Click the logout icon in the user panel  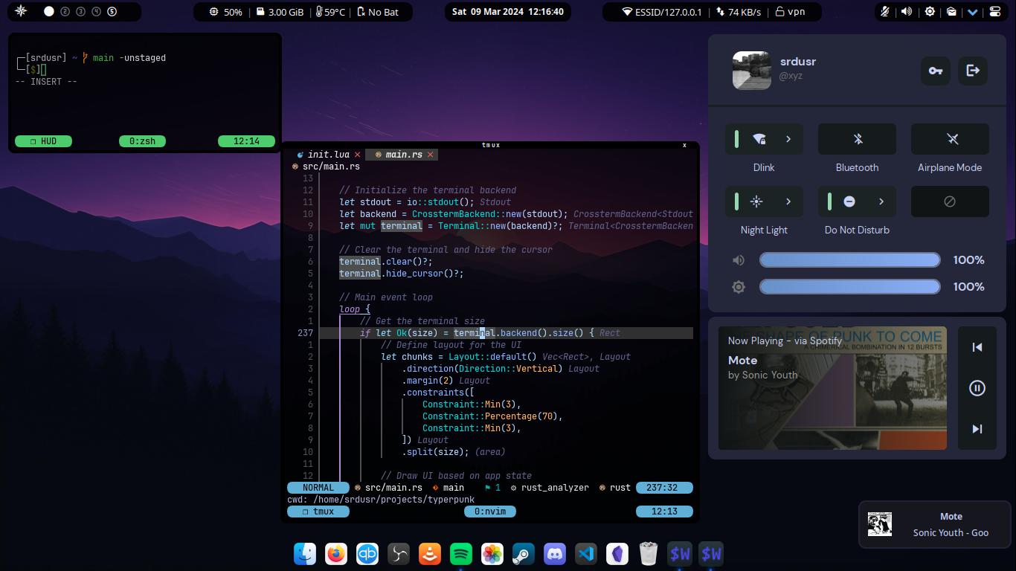[972, 71]
